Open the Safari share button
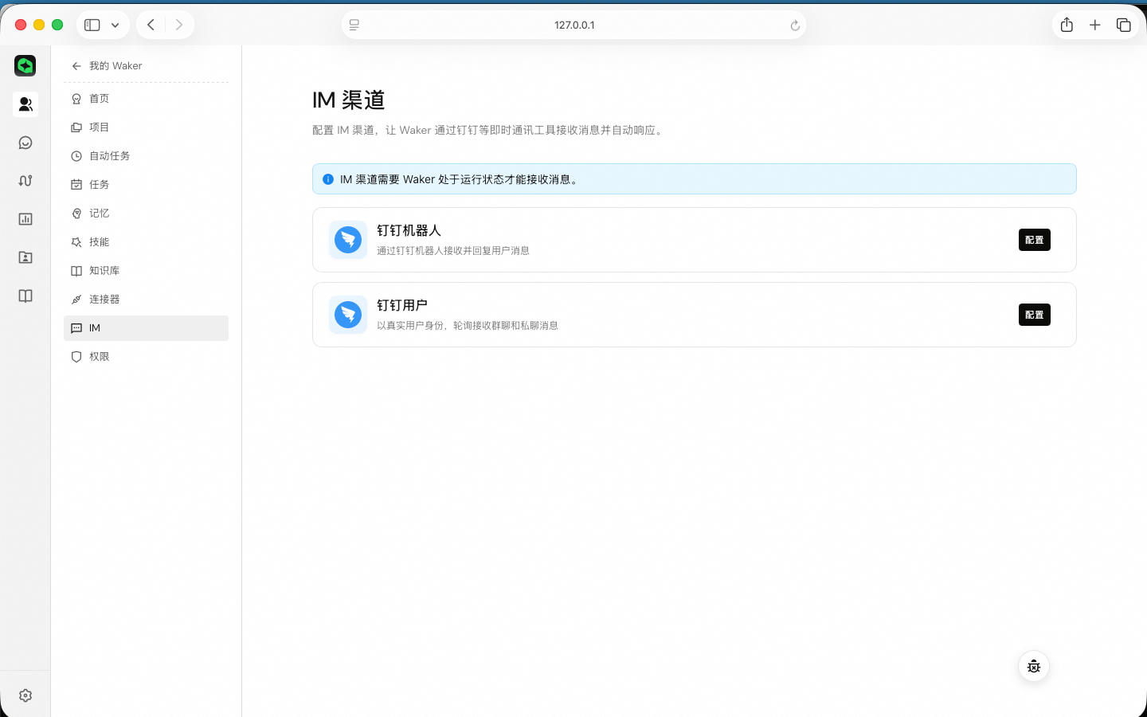Viewport: 1147px width, 717px height. click(1067, 25)
